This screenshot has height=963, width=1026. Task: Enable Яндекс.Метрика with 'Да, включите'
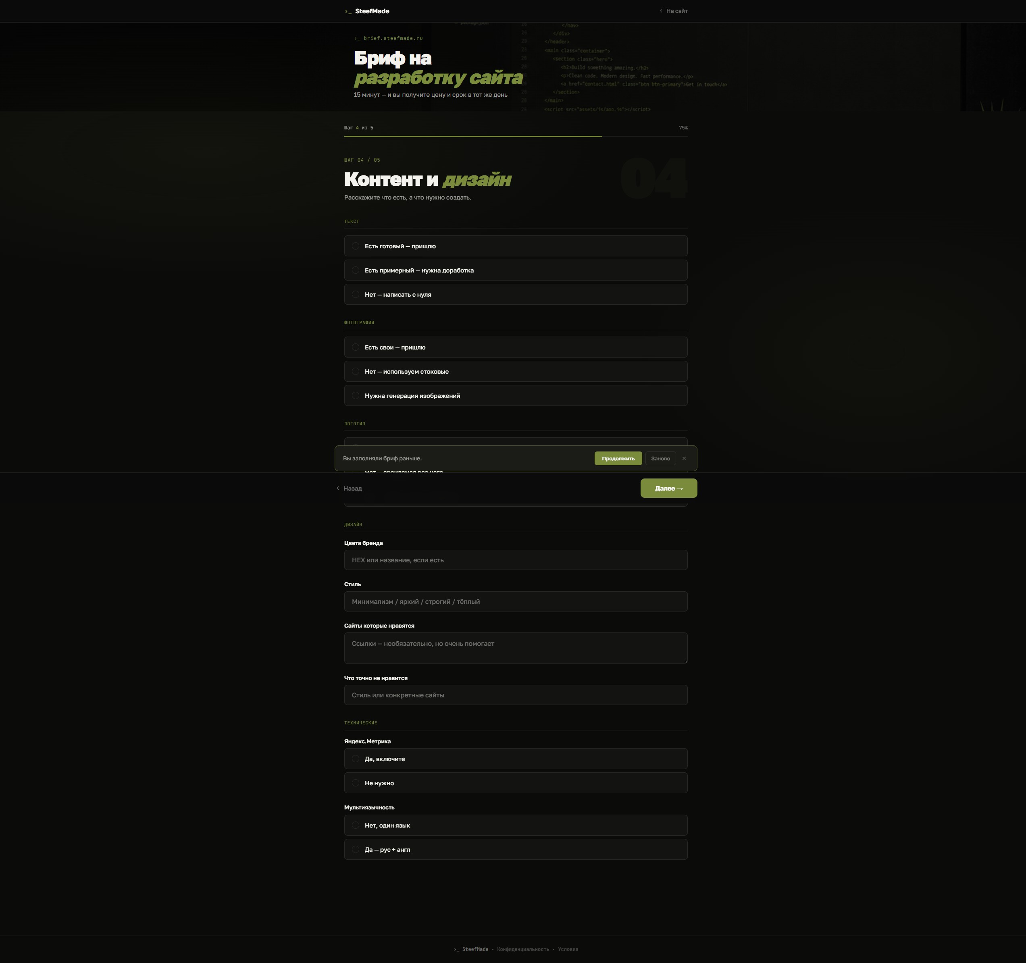pos(516,759)
